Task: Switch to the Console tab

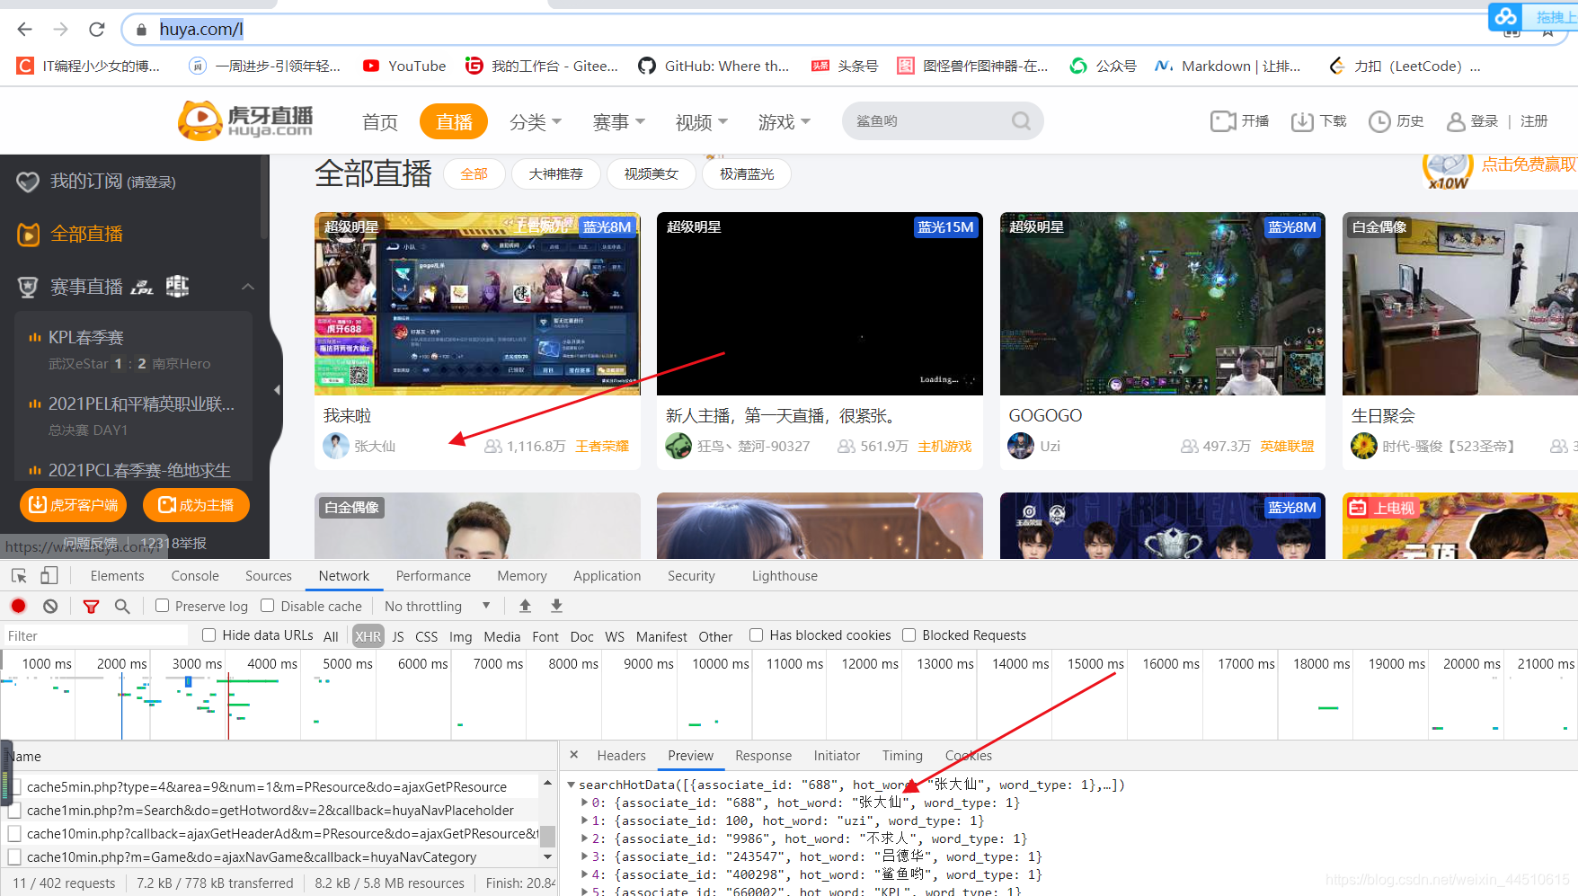Action: [x=195, y=576]
